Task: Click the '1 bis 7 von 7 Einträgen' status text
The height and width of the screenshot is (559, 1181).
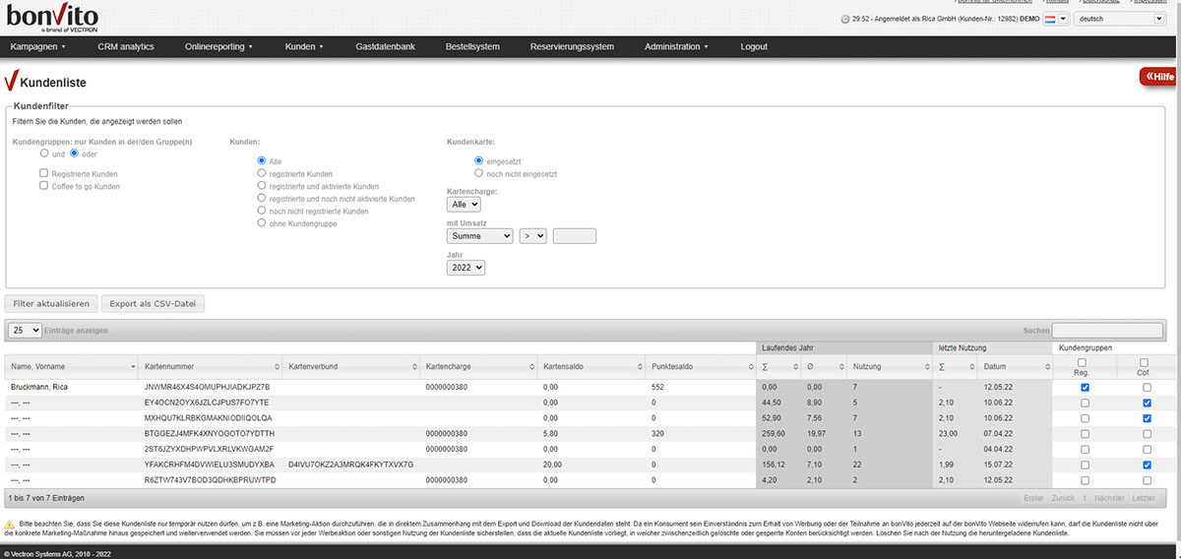Action: coord(47,499)
